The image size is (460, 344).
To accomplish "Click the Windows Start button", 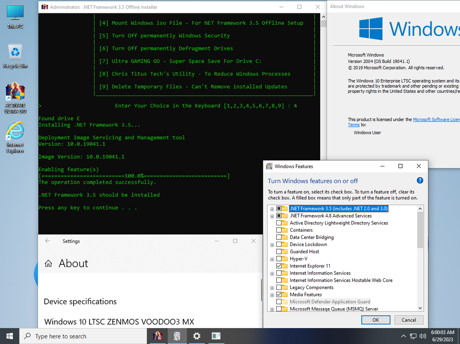I will tap(9, 336).
